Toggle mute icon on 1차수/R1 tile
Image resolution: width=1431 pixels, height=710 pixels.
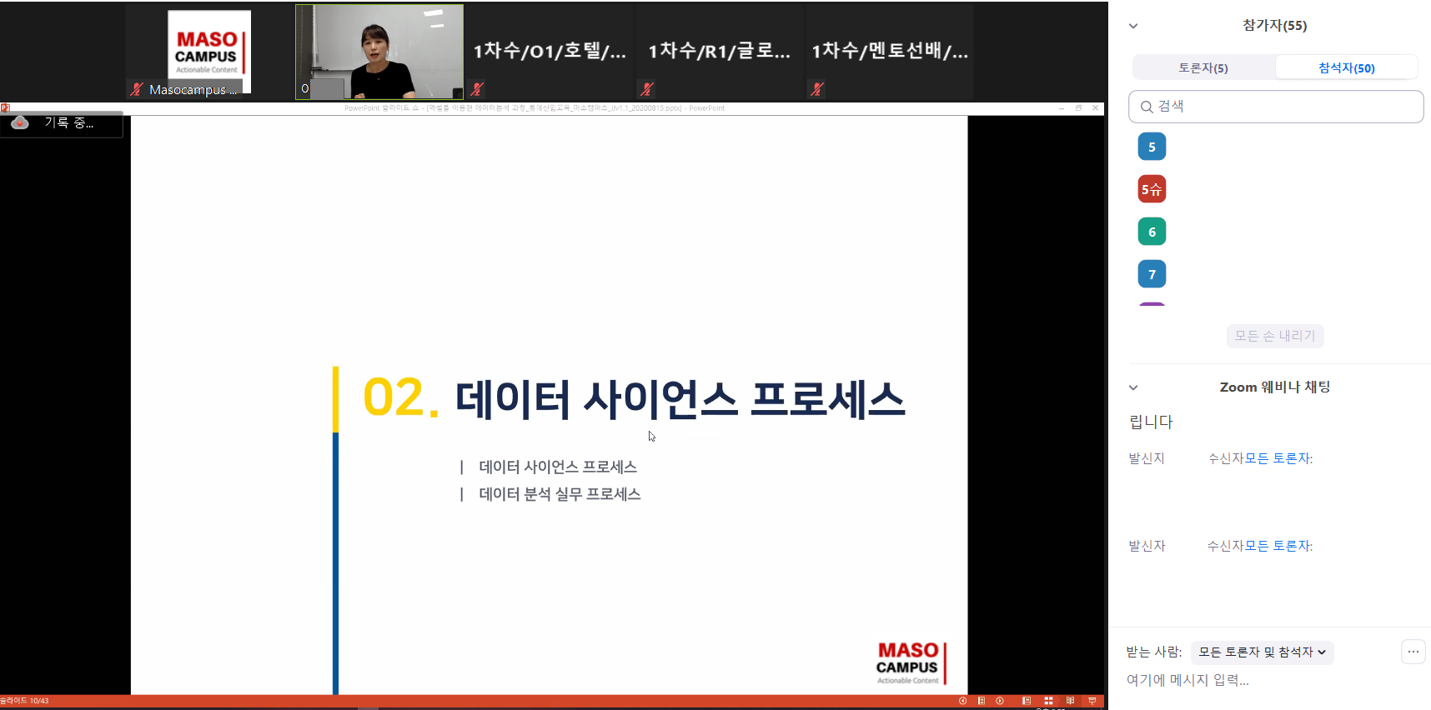646,88
